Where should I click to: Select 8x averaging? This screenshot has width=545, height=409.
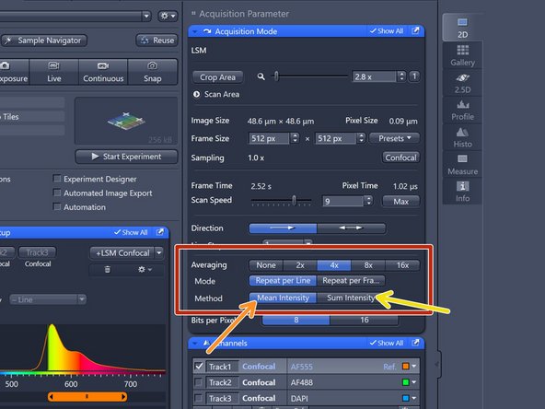point(368,265)
